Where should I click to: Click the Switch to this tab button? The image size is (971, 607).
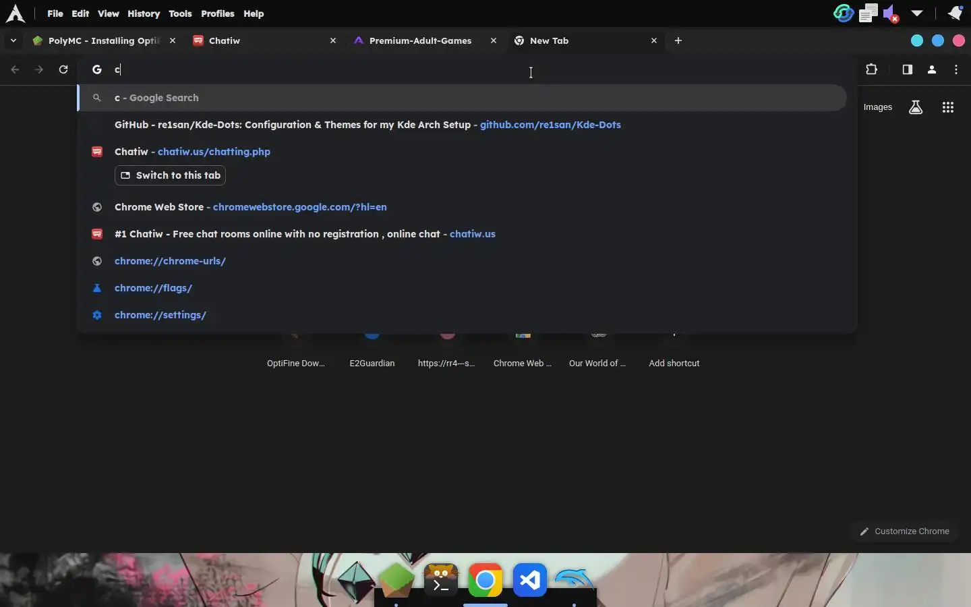click(x=170, y=175)
